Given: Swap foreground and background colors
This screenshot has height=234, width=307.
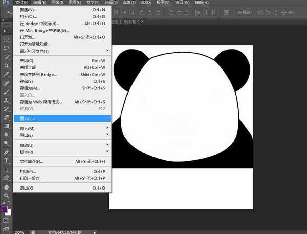Looking at the screenshot, I should click(x=10, y=203).
